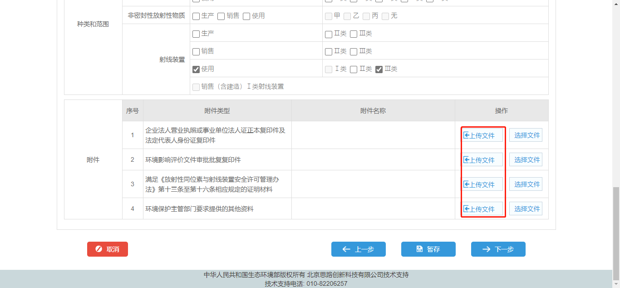This screenshot has height=288, width=620.
Task: Click the 销售（含建造）Ⅰ类射线装置 checkbox
Action: point(196,87)
